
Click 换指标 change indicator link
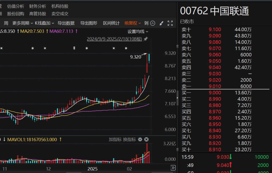129,139
